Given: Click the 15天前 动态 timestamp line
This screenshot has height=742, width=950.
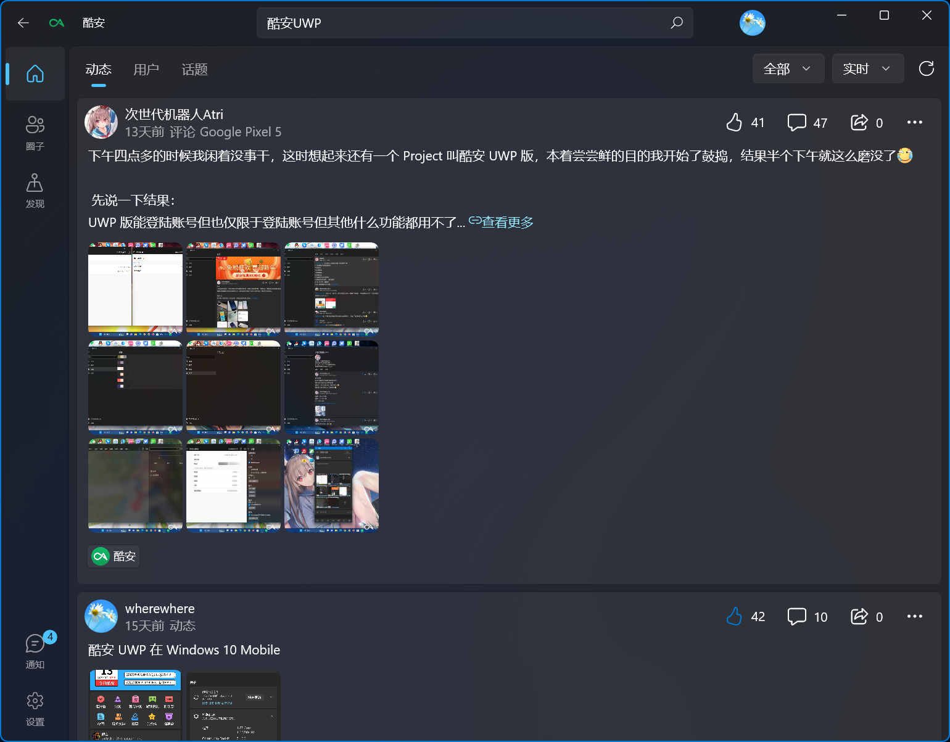Looking at the screenshot, I should [x=160, y=626].
